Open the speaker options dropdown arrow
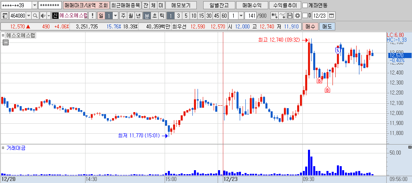The image size is (412, 183). tap(49, 16)
